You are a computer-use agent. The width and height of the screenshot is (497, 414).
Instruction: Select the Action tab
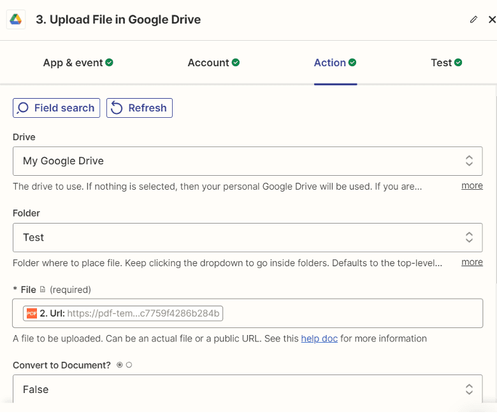(x=335, y=62)
